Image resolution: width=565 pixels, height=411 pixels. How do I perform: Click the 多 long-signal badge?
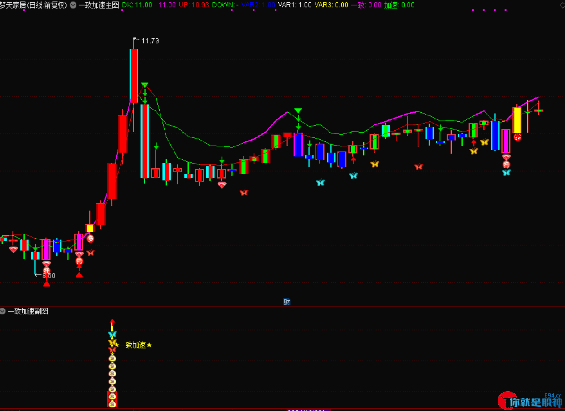pyautogui.click(x=90, y=239)
